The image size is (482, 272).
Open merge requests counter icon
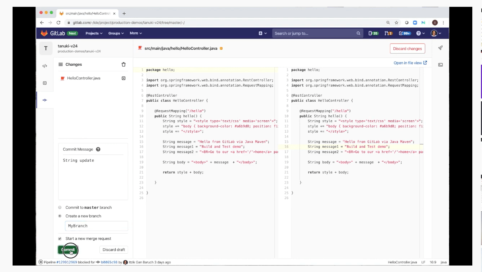click(388, 33)
